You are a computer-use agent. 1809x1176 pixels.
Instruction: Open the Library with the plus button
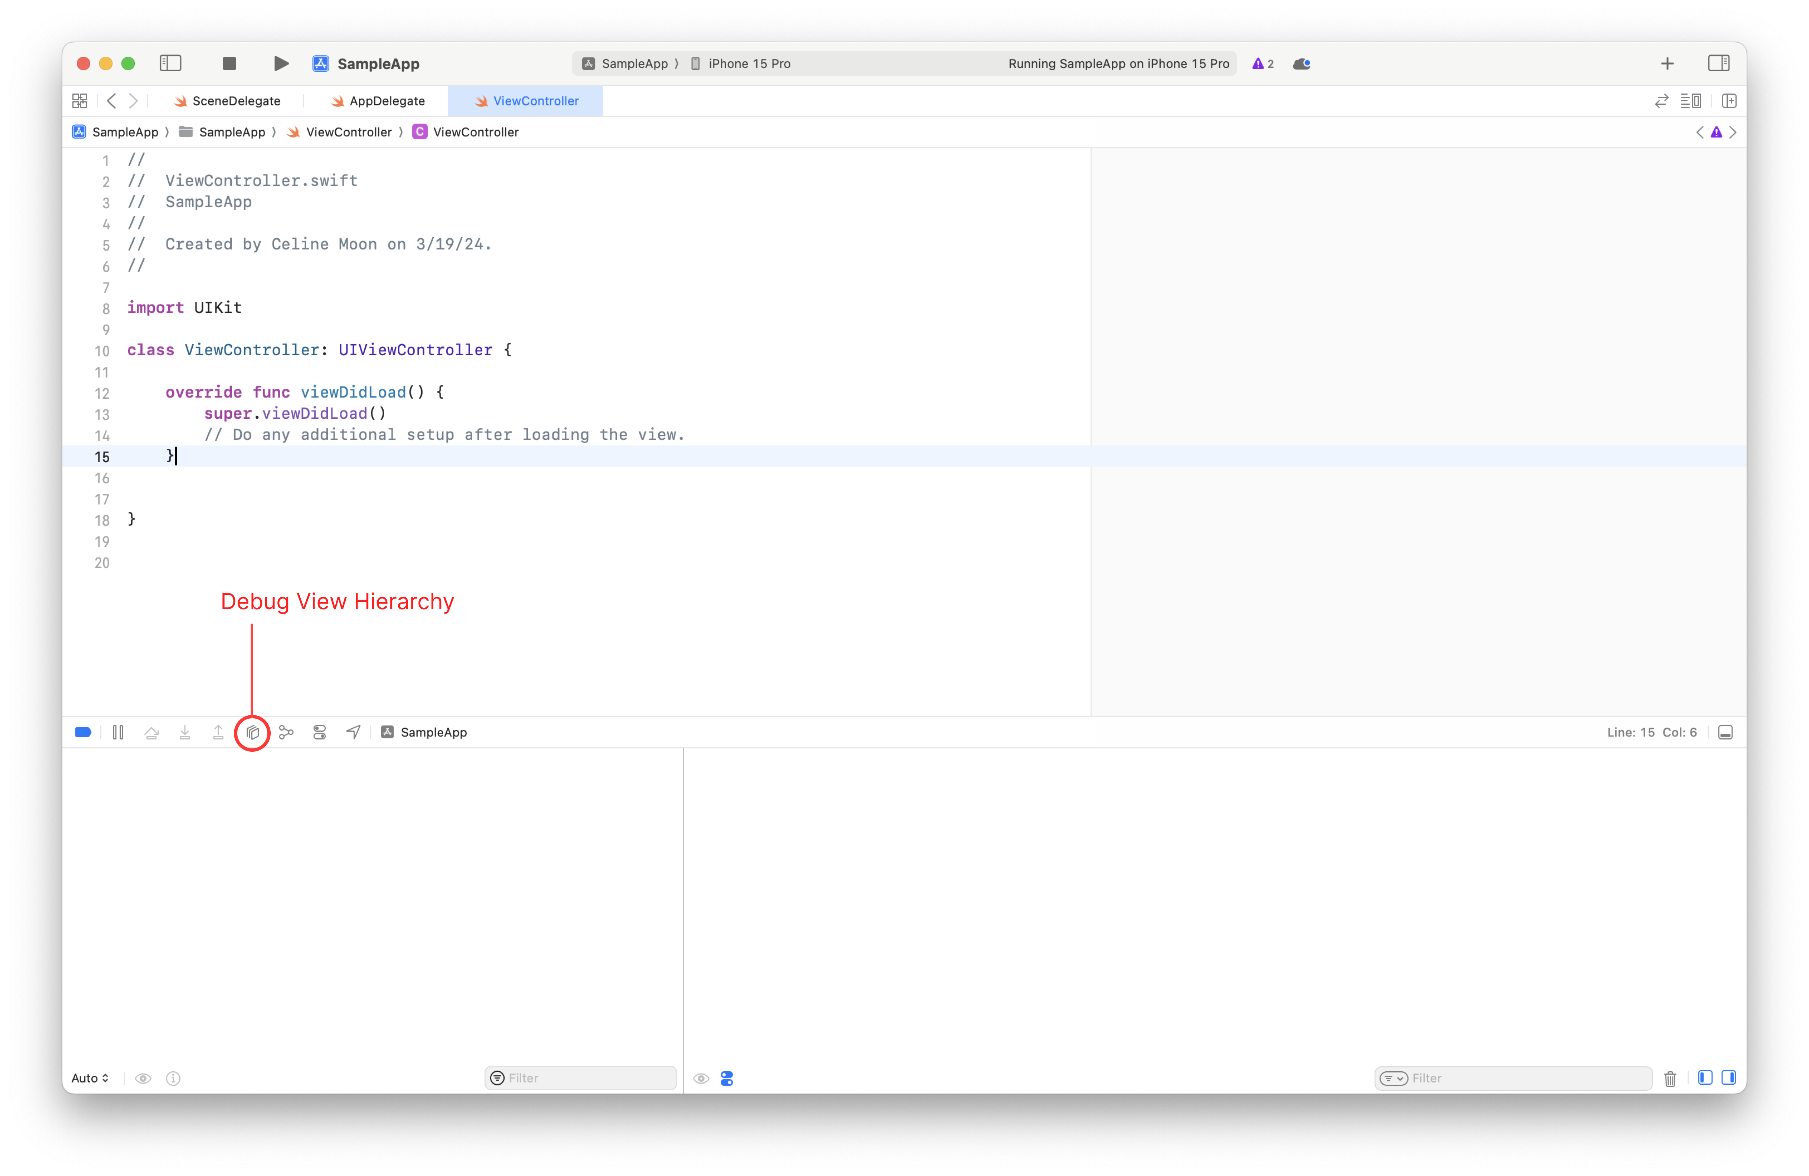click(1667, 64)
